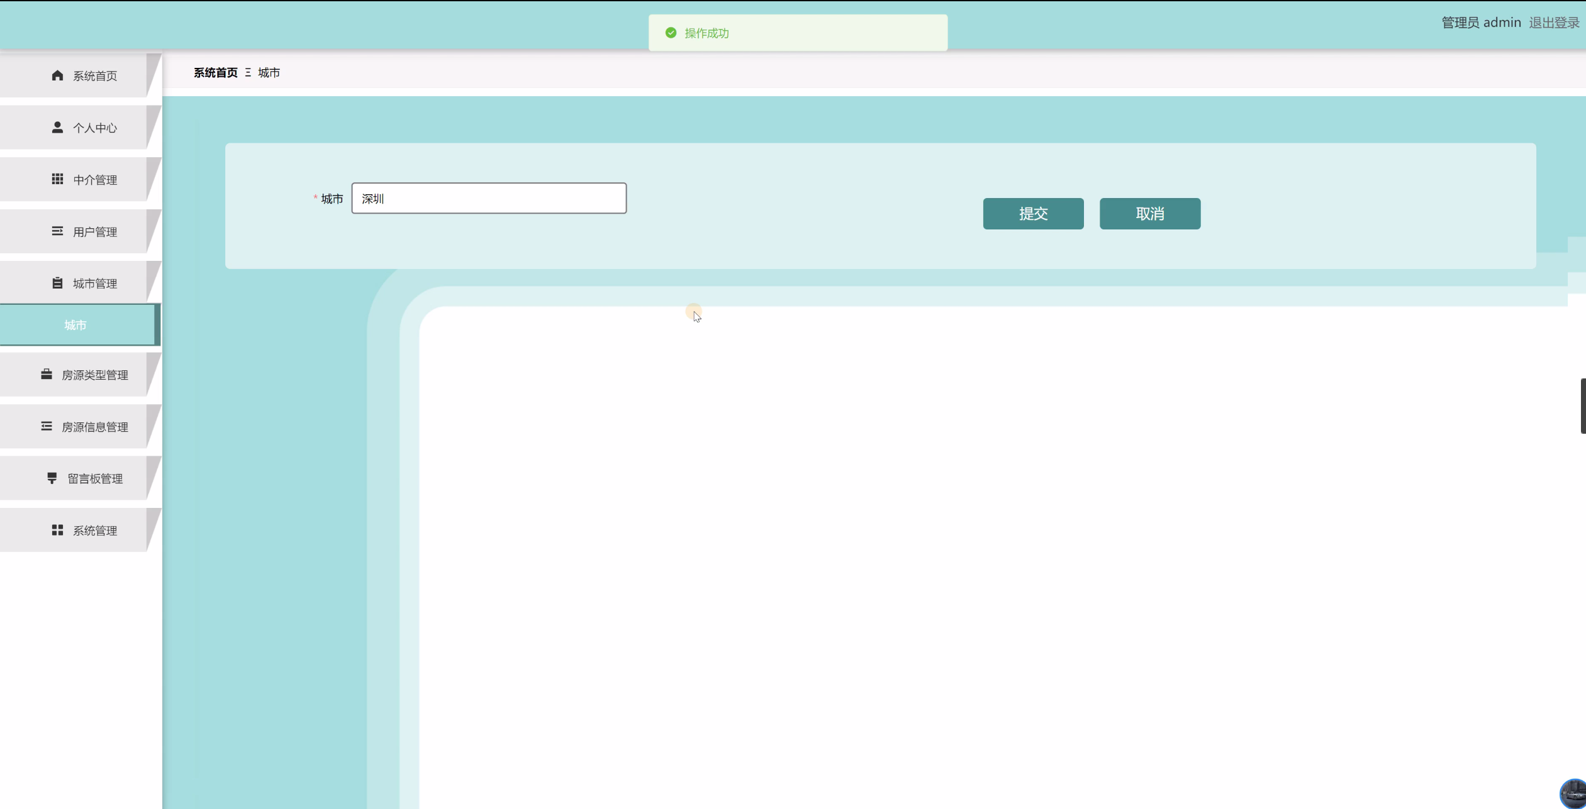This screenshot has height=809, width=1586.
Task: Go to 系统首页 via breadcrumb
Action: click(x=215, y=73)
